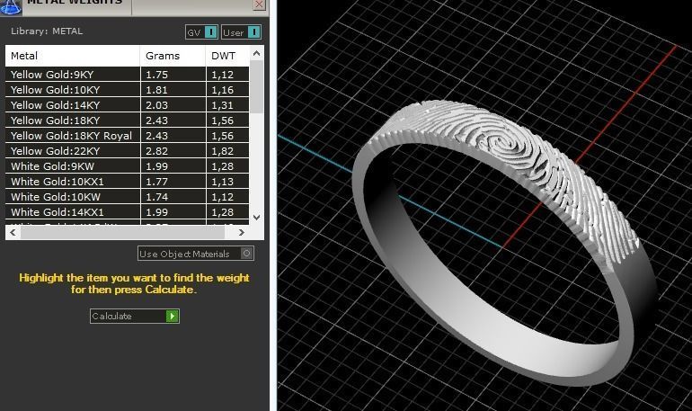692x411 pixels.
Task: Click the horizontal scroll right arrow
Action: 241,232
